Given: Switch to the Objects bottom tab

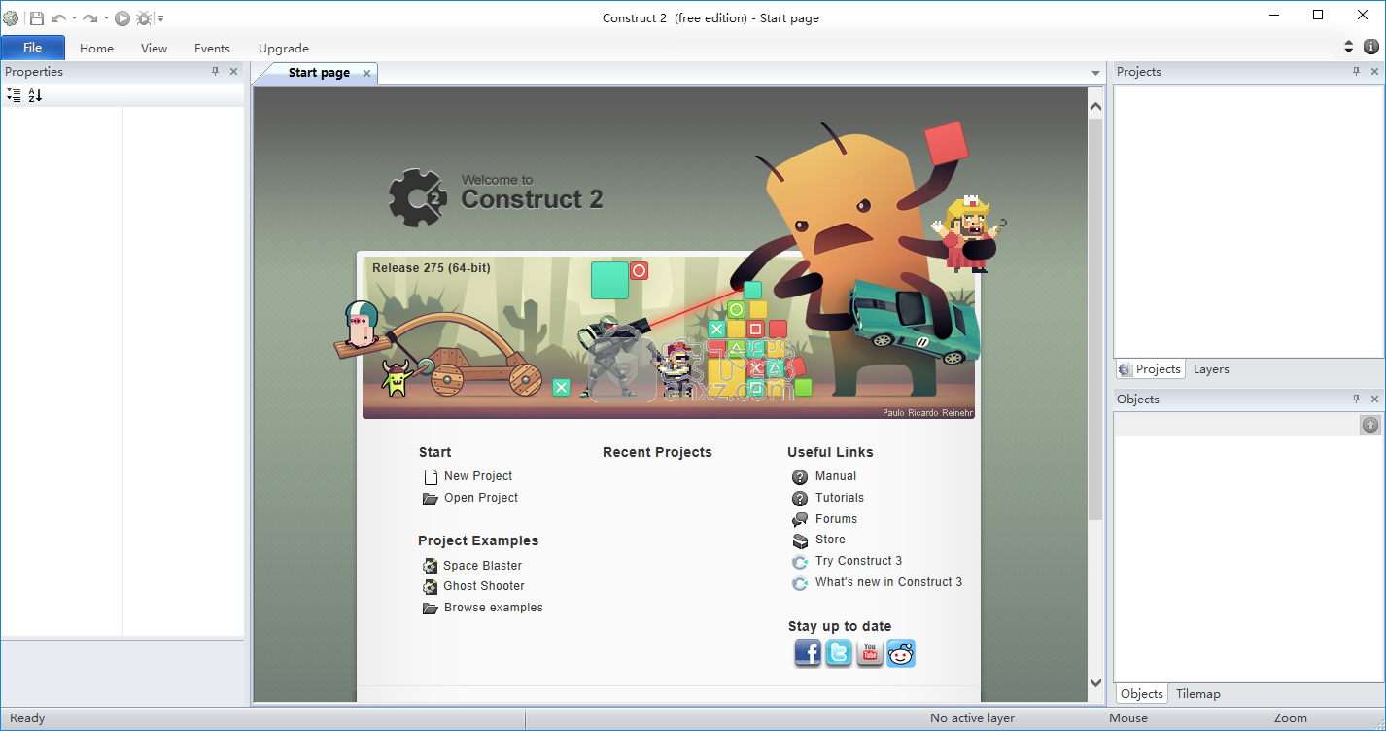Looking at the screenshot, I should (x=1141, y=694).
